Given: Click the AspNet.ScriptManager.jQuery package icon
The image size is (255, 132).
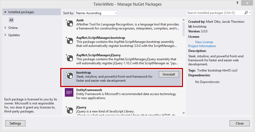Looking at the screenshot, I should 69,58.
